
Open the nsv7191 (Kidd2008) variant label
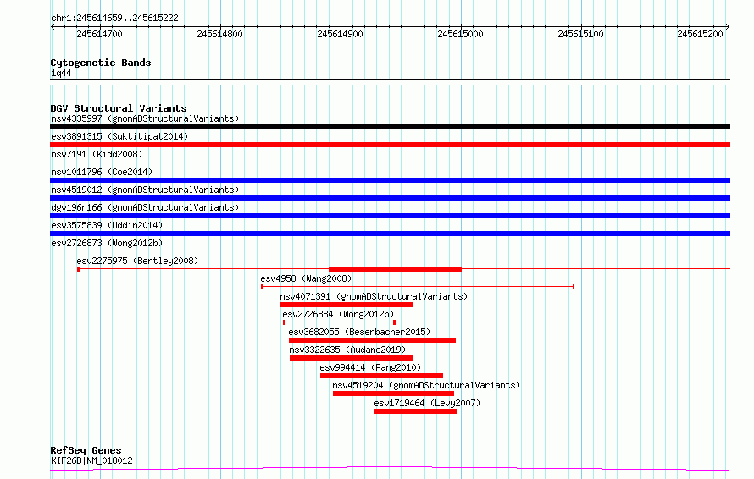point(97,154)
